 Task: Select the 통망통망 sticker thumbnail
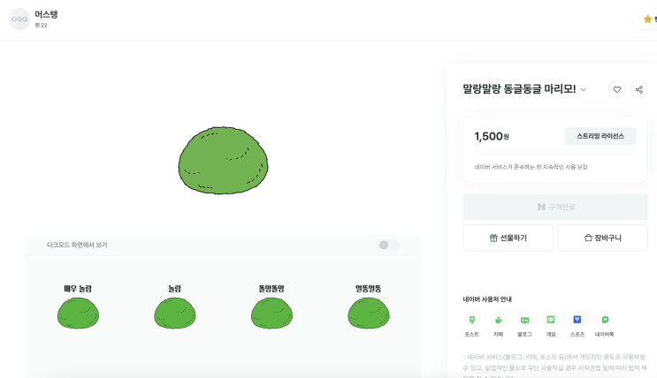(271, 313)
